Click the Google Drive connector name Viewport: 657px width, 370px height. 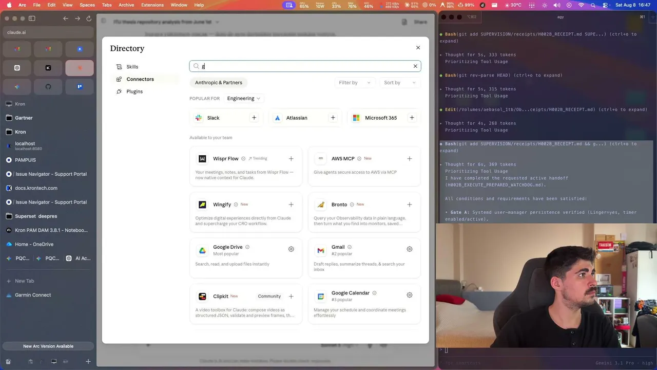click(x=228, y=247)
